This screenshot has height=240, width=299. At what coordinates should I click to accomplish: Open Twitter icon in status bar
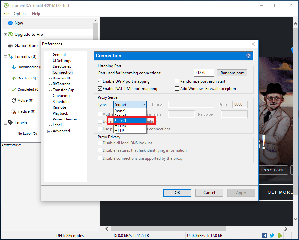pyautogui.click(x=272, y=235)
